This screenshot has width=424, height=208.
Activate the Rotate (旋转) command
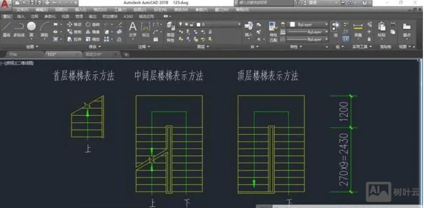pos(93,24)
